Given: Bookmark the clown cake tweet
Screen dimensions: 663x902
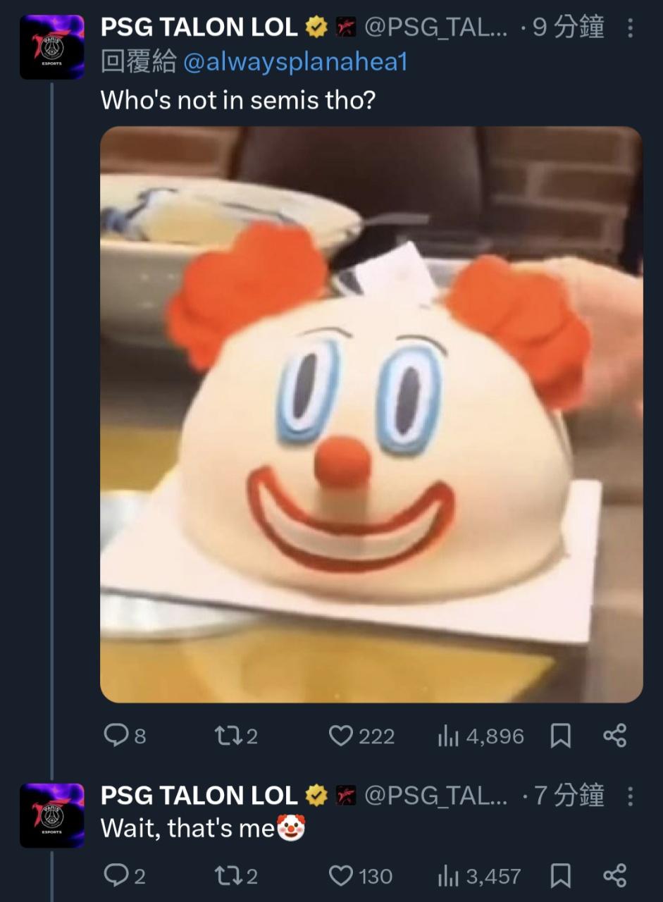Looking at the screenshot, I should coord(560,736).
